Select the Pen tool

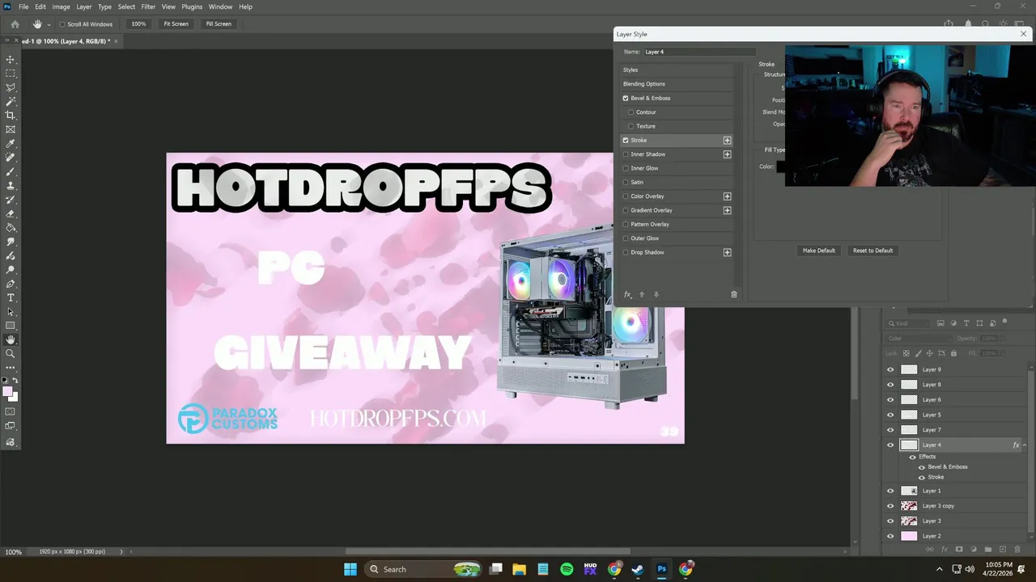tap(11, 284)
